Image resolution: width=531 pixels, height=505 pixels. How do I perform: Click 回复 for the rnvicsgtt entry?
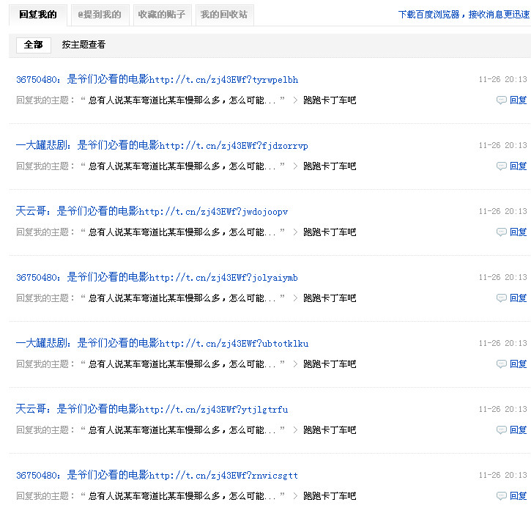518,496
